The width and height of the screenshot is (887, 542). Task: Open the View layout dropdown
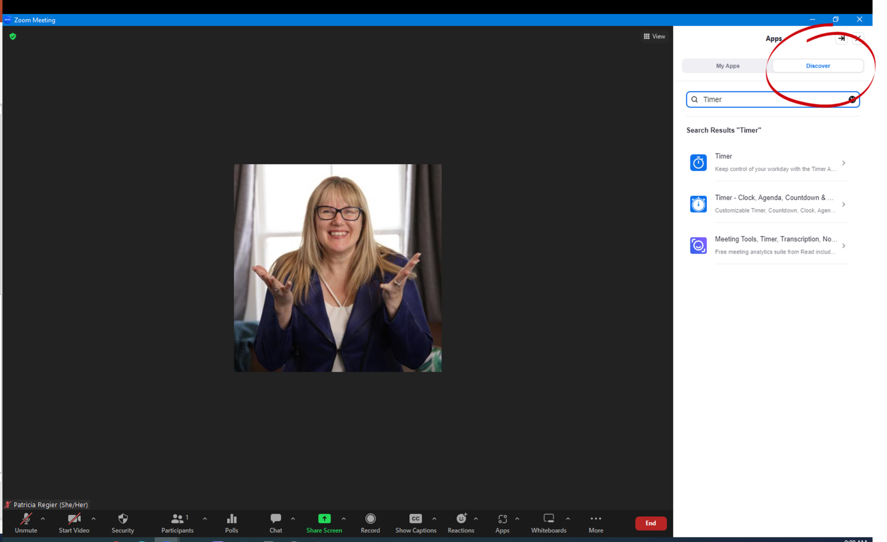(x=654, y=36)
